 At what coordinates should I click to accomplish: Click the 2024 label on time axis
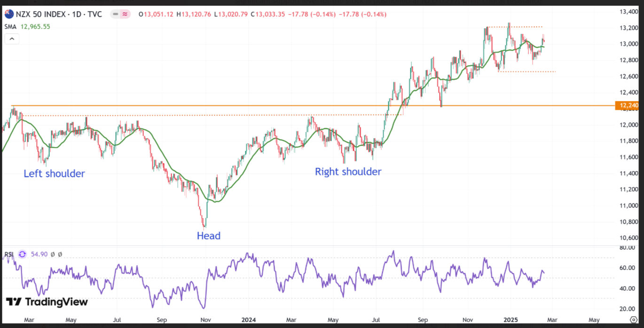249,320
